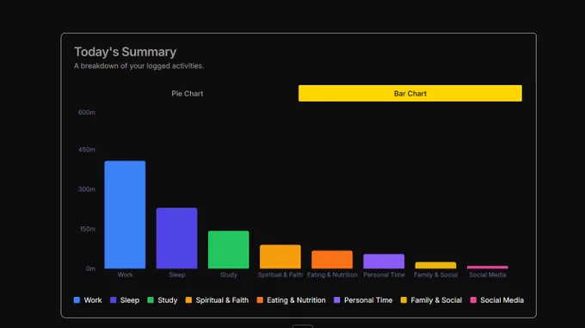Click the 'Personal Time' x-axis label

pyautogui.click(x=384, y=275)
